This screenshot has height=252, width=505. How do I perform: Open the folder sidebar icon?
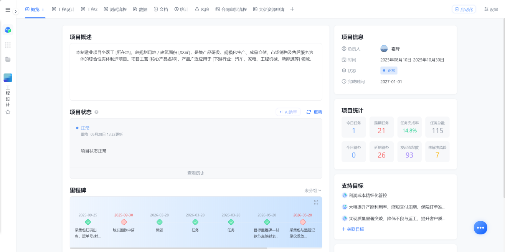[8, 59]
